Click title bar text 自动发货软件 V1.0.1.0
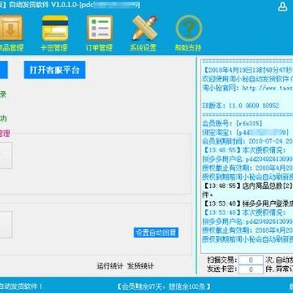This screenshot has height=293, width=293. tap(43, 5)
